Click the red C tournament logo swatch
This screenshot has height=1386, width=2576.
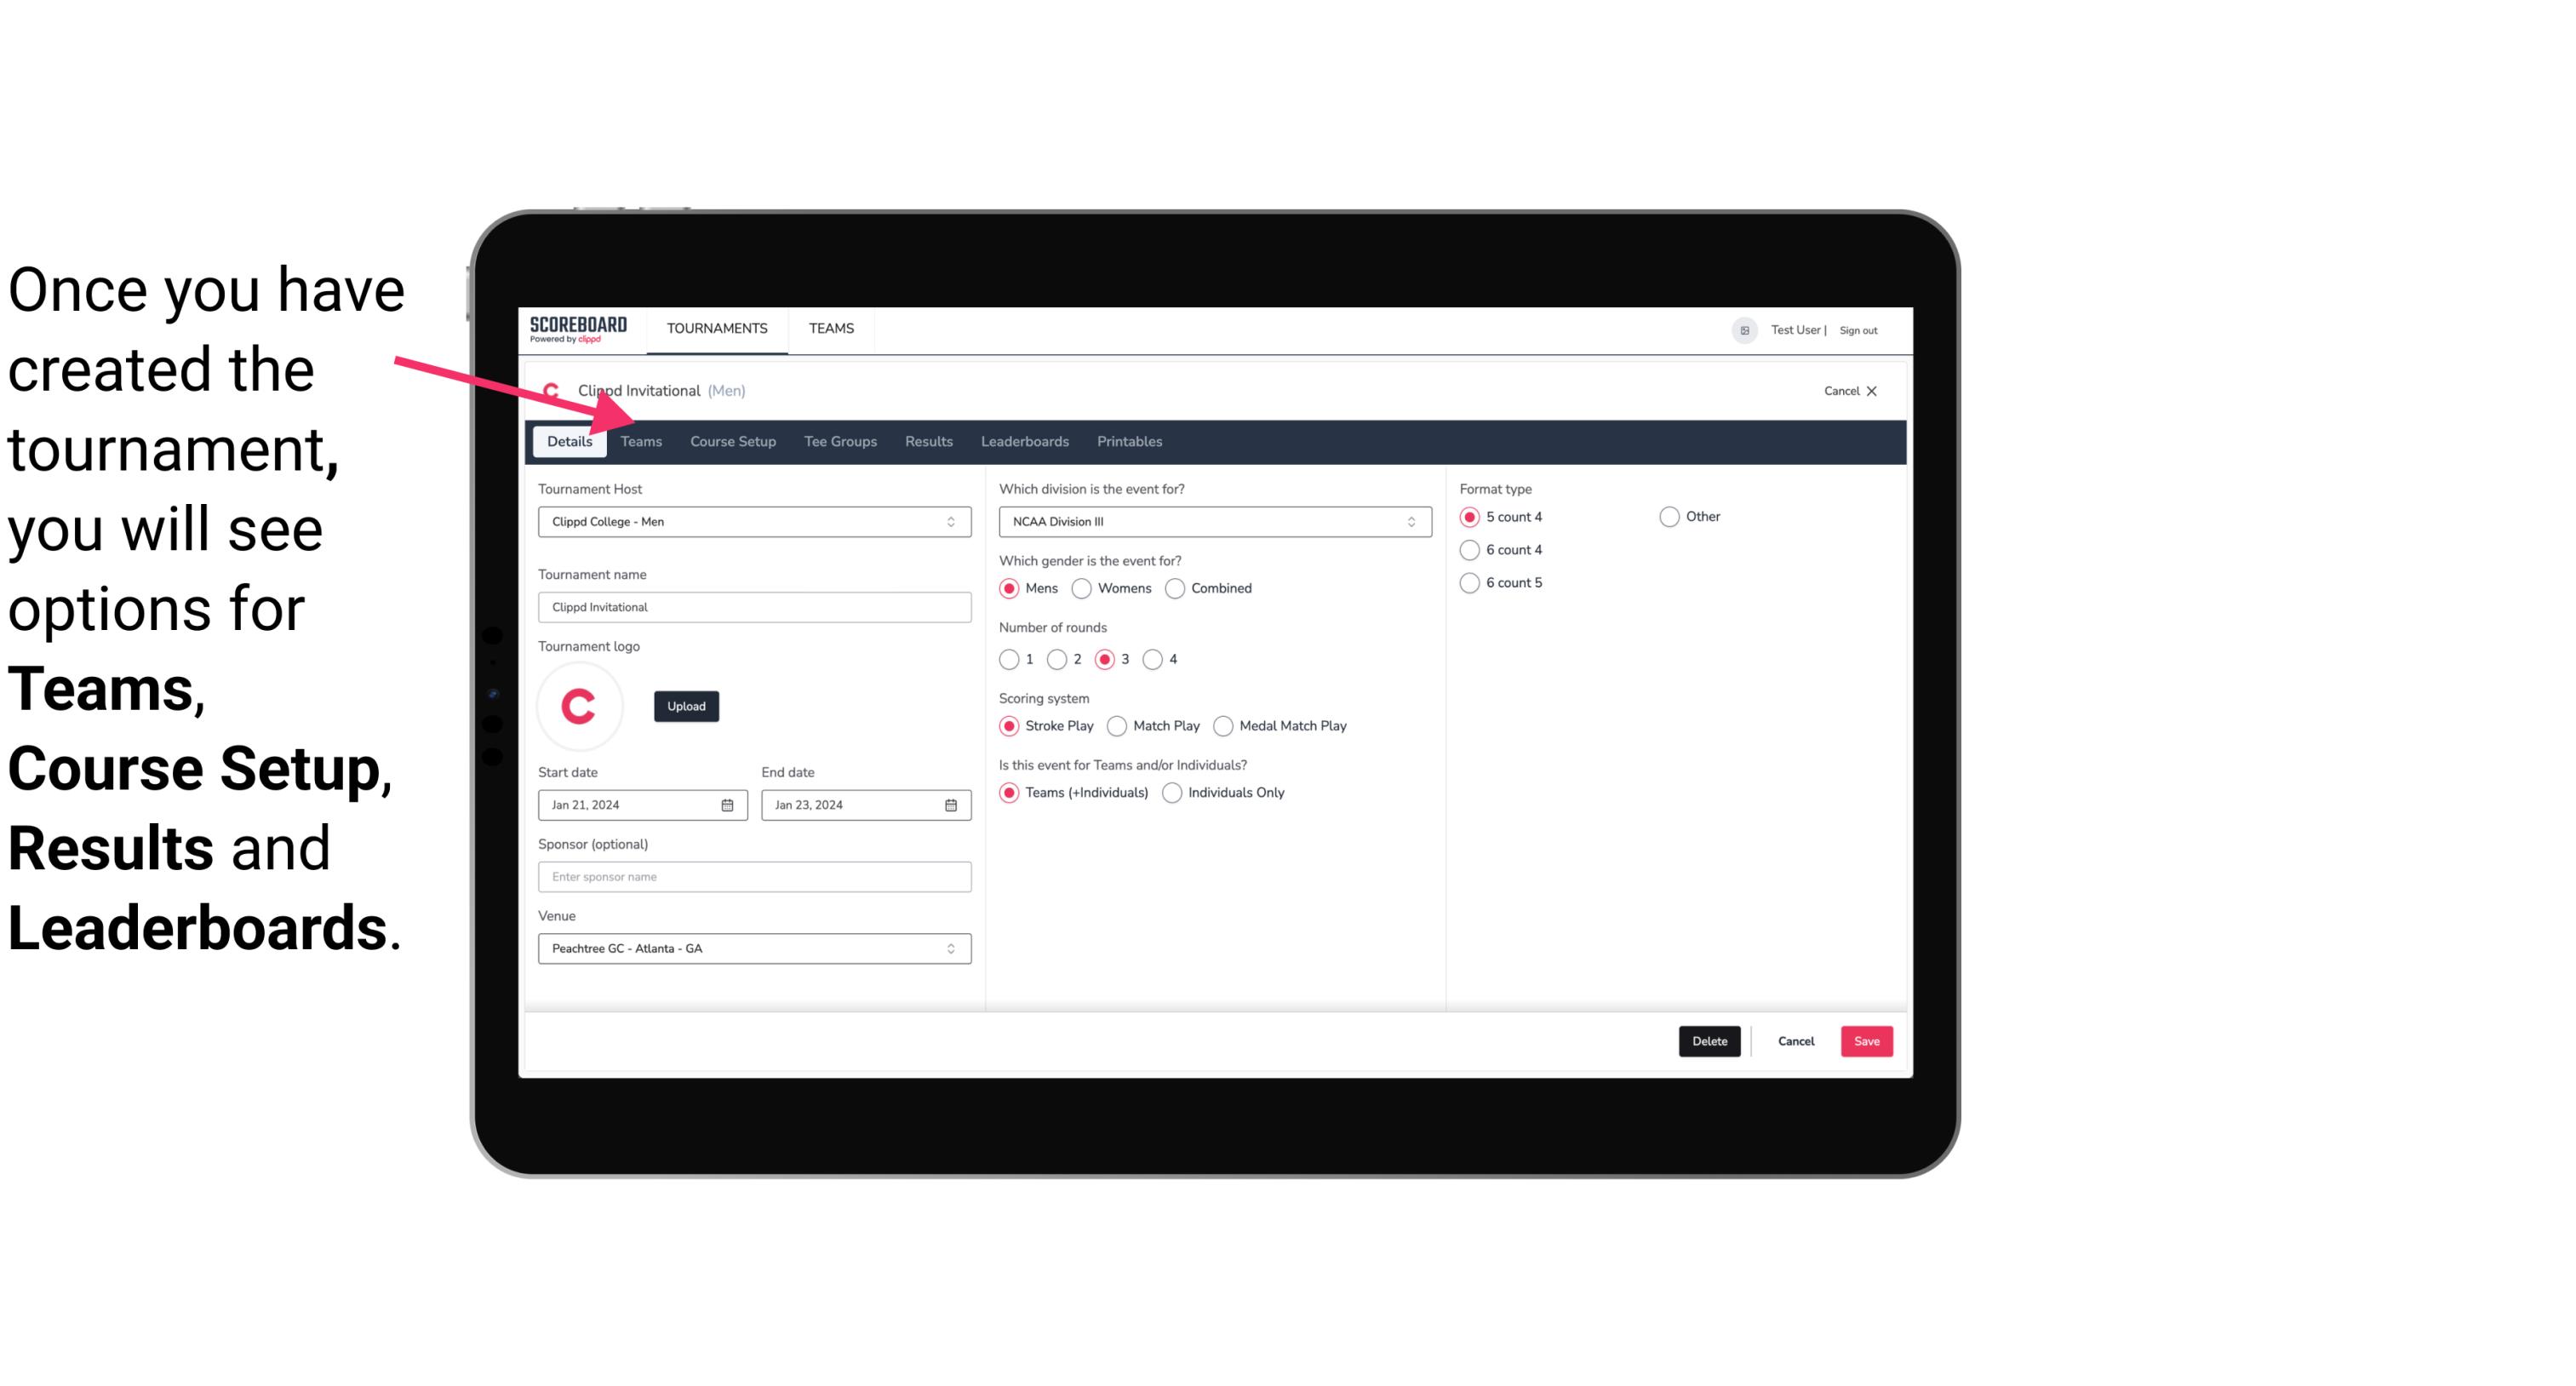coord(581,705)
